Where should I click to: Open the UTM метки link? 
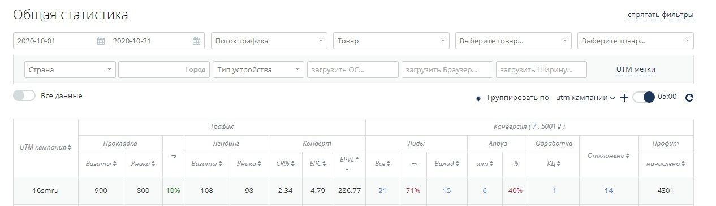tap(636, 69)
